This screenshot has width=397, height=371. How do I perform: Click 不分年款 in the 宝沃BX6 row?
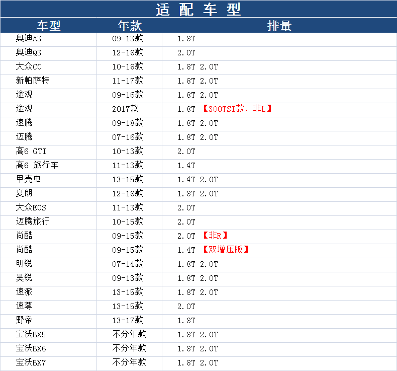coord(129,348)
